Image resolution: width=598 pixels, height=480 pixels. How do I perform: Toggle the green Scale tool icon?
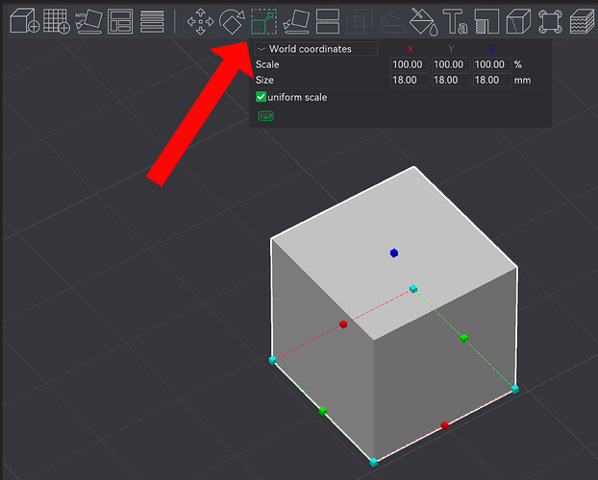tap(264, 22)
